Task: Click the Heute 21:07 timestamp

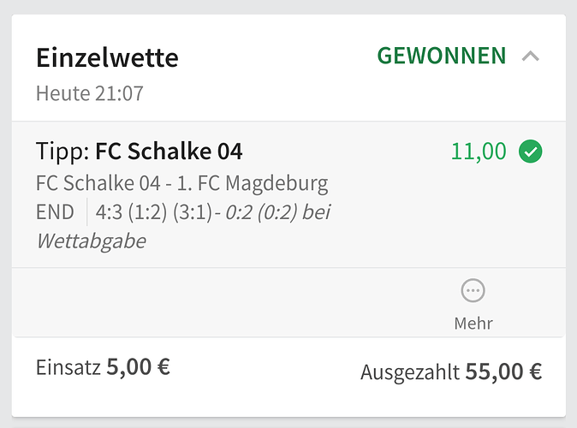Action: [x=90, y=93]
